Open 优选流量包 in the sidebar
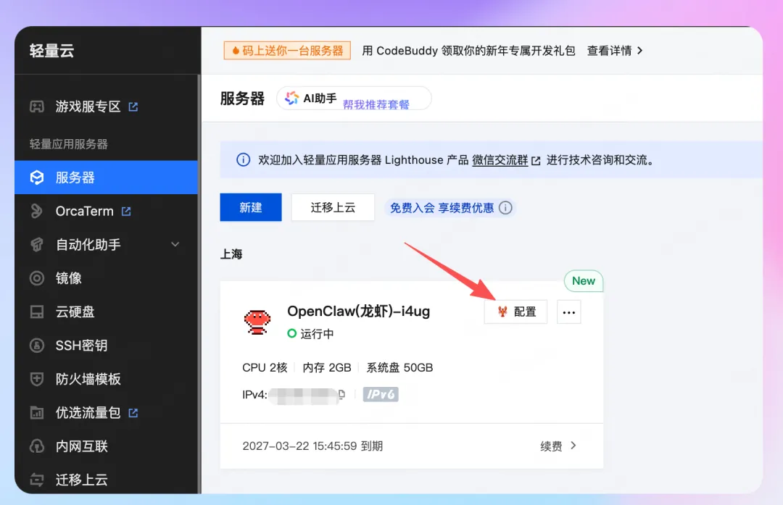 point(88,413)
